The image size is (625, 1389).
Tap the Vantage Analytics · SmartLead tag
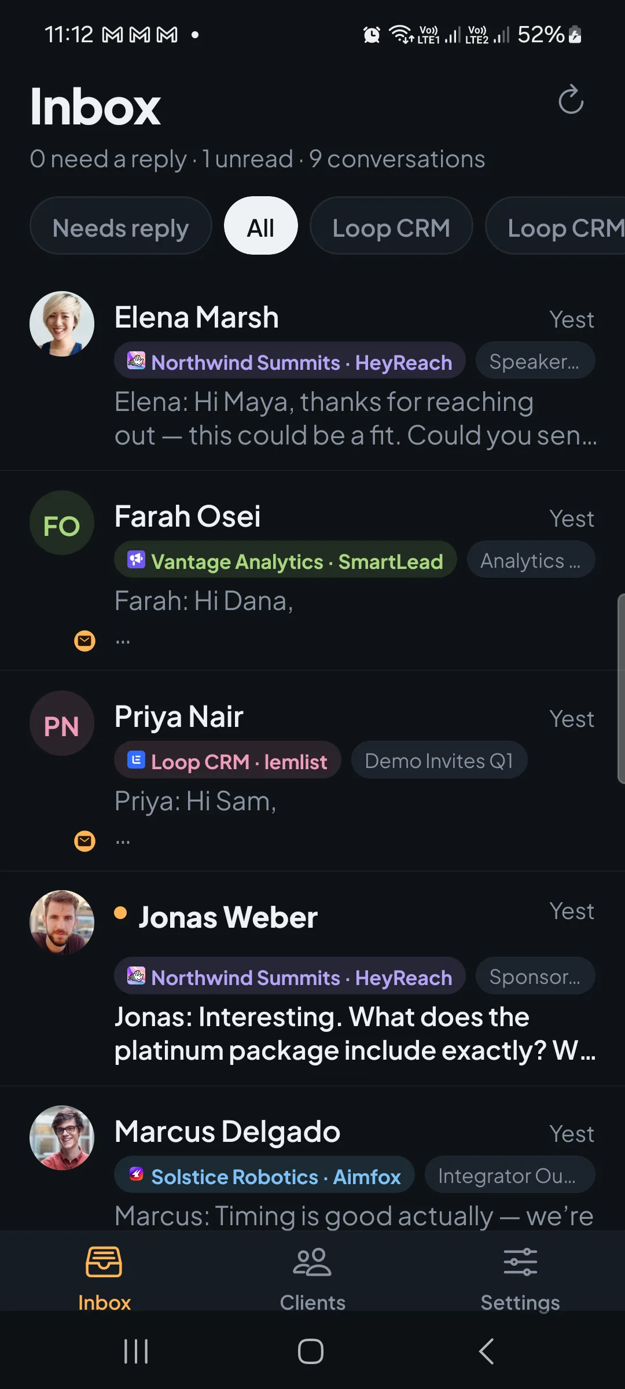coord(285,560)
